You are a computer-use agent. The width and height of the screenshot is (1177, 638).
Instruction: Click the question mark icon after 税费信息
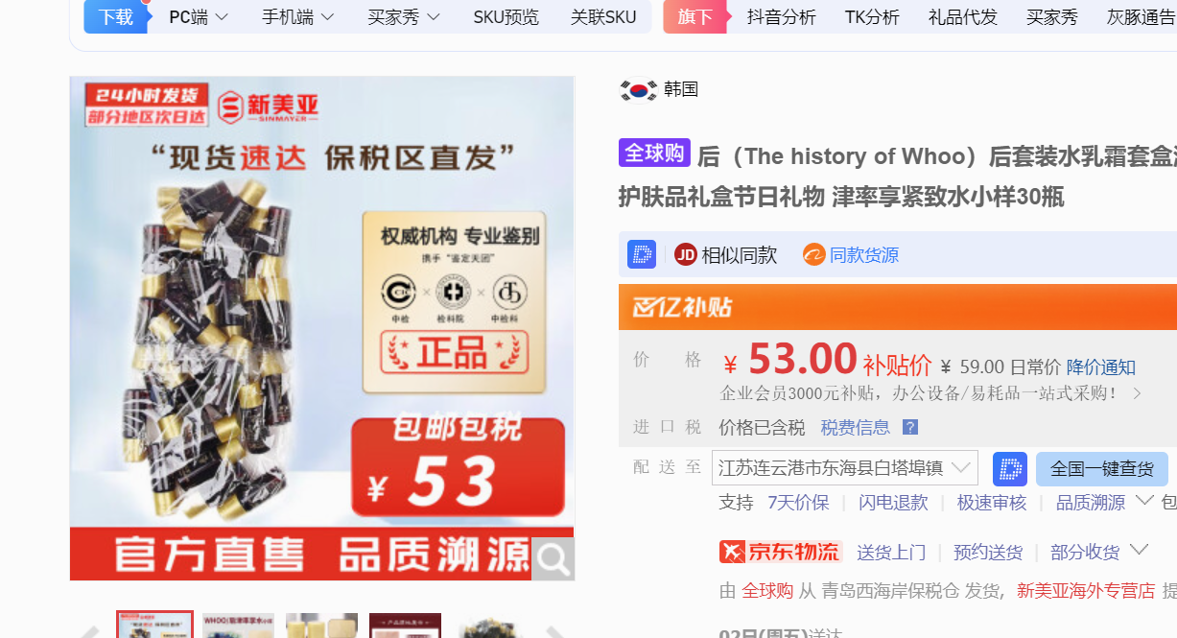point(910,428)
